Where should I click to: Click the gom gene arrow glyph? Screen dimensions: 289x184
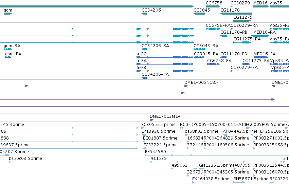(8, 14)
